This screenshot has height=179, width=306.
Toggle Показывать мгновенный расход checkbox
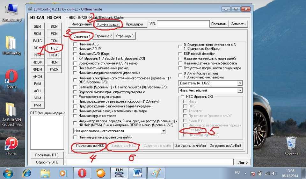pos(75,68)
